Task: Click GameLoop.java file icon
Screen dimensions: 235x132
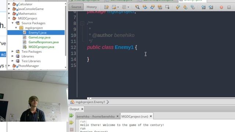Action: pos(25,37)
